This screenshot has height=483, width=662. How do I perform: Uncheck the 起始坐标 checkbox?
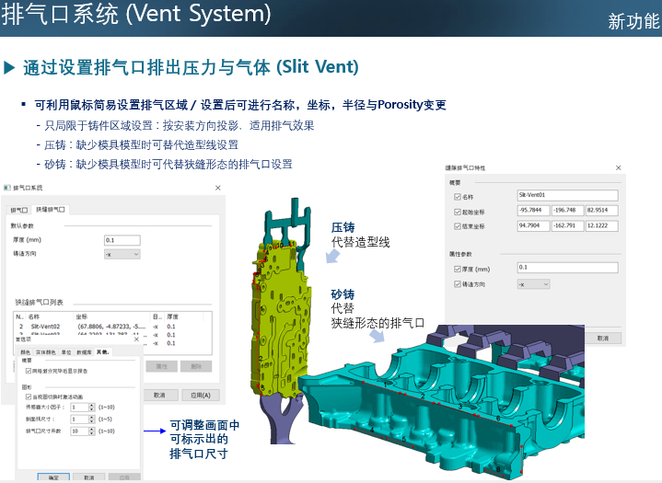(x=458, y=211)
